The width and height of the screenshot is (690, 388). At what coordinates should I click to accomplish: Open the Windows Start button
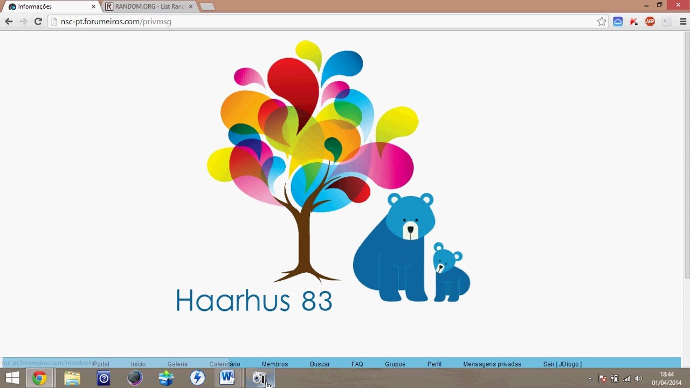(12, 378)
